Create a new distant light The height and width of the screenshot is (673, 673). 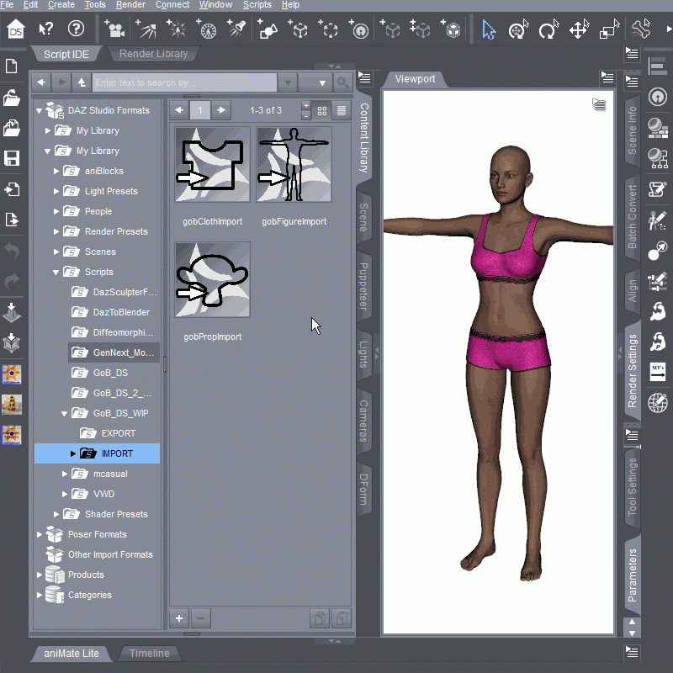(146, 29)
